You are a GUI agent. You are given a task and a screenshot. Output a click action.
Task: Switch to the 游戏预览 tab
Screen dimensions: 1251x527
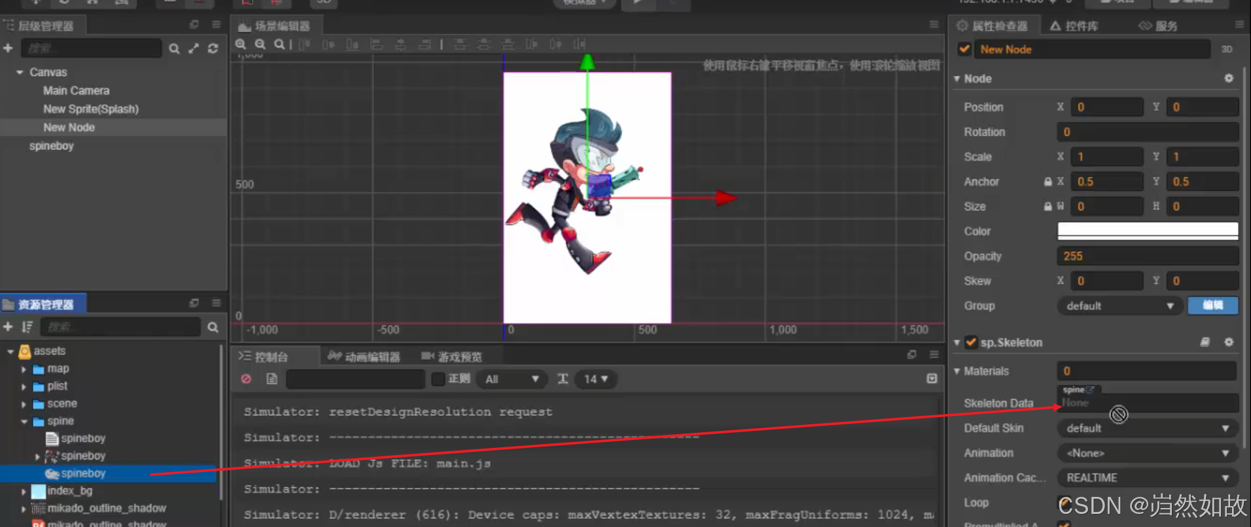pos(452,357)
